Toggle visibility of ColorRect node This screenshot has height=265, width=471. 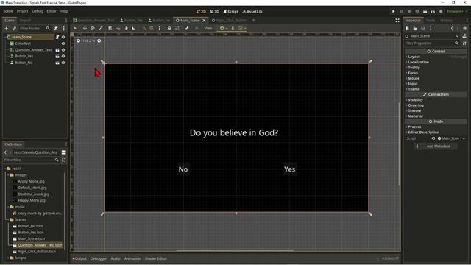pos(63,43)
